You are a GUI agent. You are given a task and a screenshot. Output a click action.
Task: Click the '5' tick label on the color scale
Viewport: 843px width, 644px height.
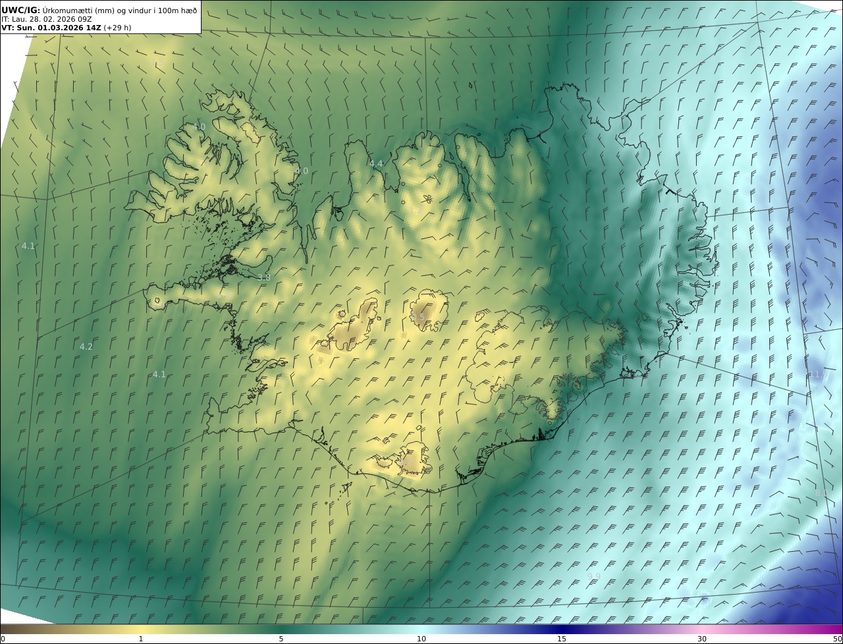tap(281, 639)
